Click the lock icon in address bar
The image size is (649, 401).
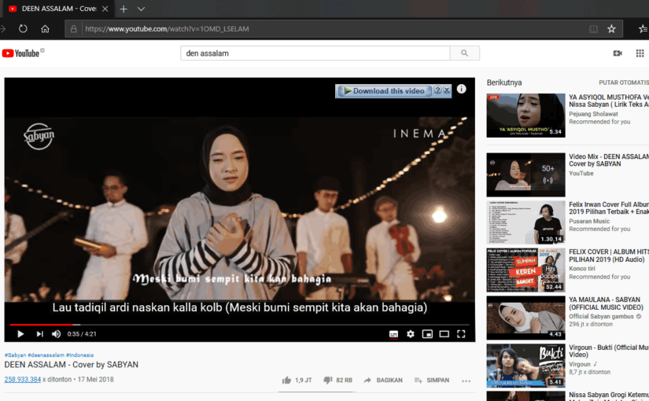(74, 29)
